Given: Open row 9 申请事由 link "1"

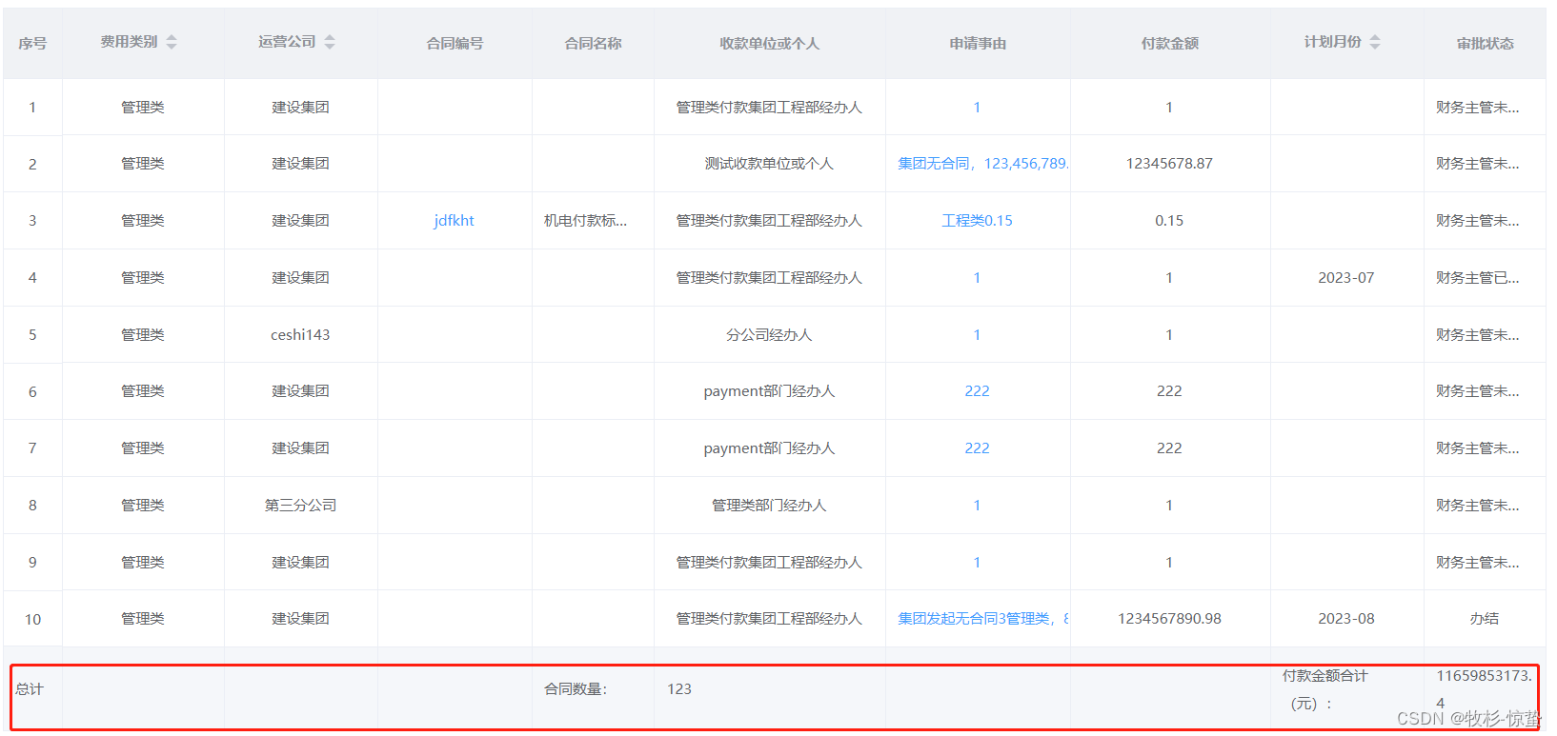Looking at the screenshot, I should click(x=977, y=563).
